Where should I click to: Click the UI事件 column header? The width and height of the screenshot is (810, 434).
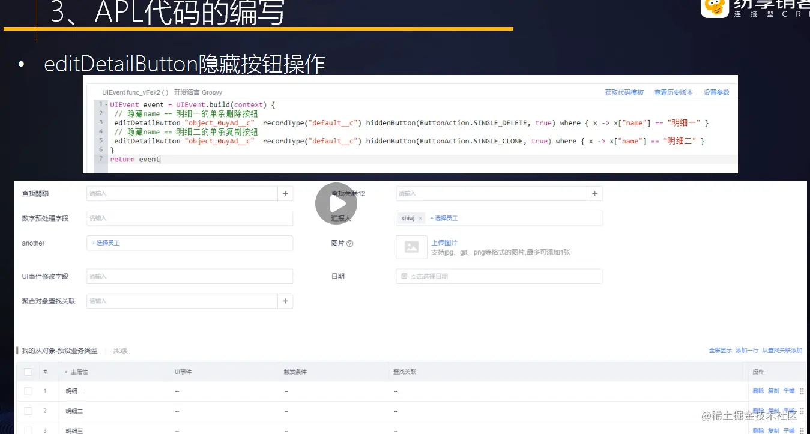pyautogui.click(x=183, y=372)
